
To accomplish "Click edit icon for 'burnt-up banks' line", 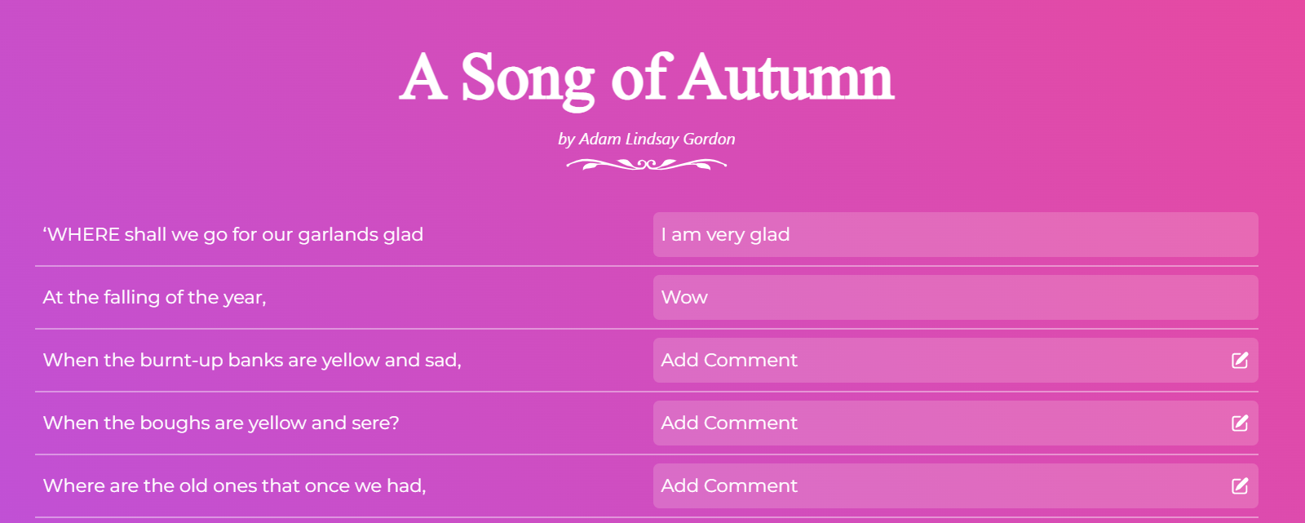I will 1240,360.
